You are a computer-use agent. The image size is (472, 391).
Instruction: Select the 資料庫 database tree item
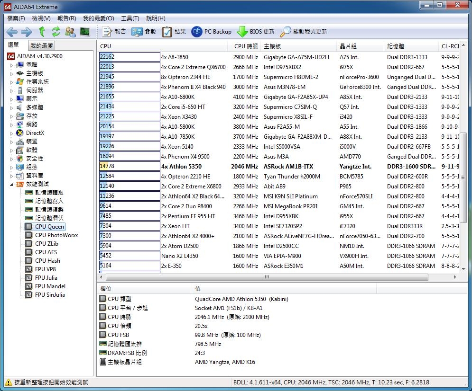tap(29, 175)
